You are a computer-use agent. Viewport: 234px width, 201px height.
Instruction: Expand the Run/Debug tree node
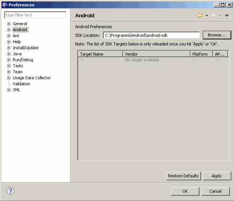point(9,60)
